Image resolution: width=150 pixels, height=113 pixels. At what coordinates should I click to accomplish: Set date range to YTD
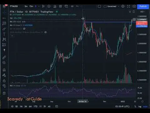click(35, 106)
